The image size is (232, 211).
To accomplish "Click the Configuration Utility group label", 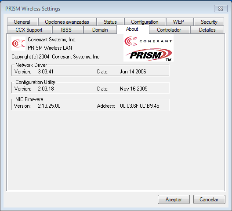I will (35, 82).
